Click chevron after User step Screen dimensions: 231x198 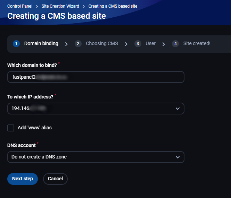[x=164, y=44]
